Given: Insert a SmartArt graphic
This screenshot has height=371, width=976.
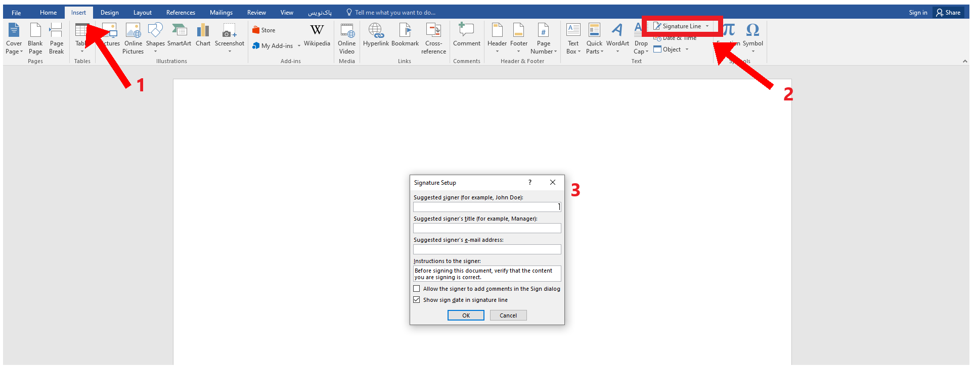Looking at the screenshot, I should 179,35.
